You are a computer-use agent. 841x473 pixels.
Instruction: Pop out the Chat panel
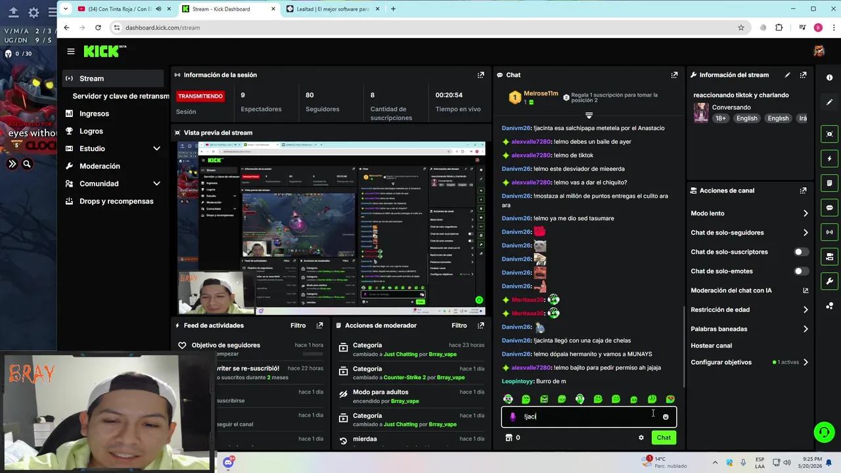[674, 75]
